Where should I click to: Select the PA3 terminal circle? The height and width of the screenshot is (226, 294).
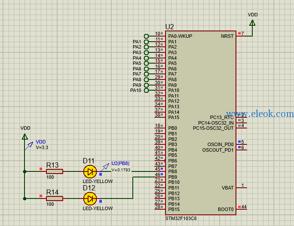(x=146, y=52)
